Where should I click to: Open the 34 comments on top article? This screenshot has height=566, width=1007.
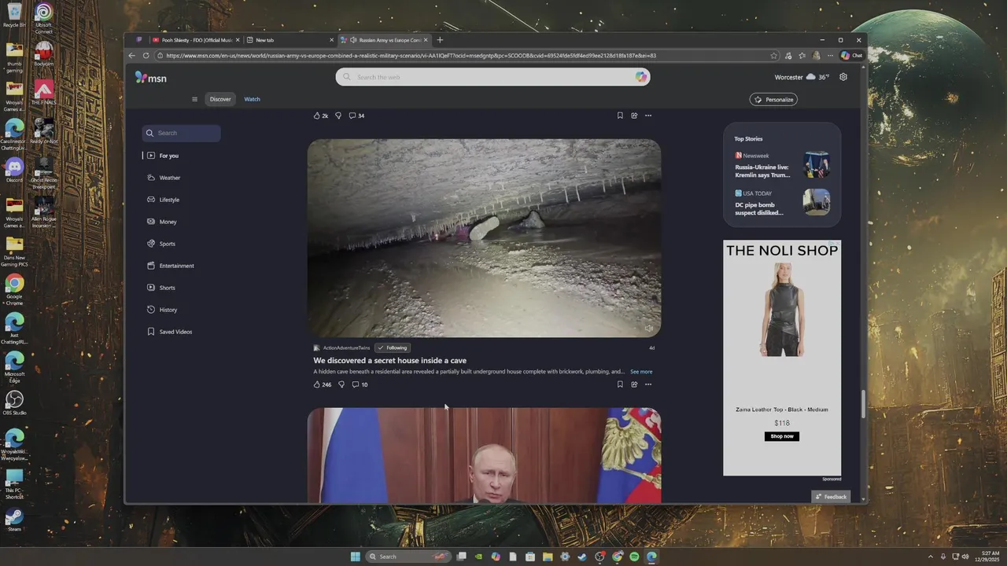click(357, 116)
